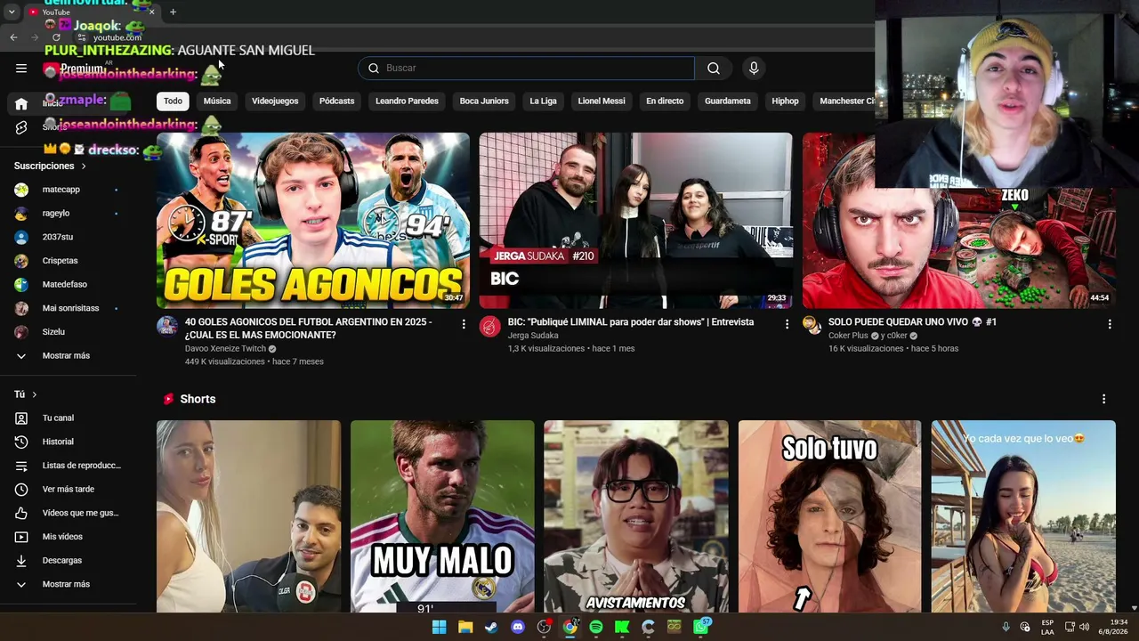Click the Inicio home icon in sidebar
Image resolution: width=1139 pixels, height=641 pixels.
coord(21,103)
